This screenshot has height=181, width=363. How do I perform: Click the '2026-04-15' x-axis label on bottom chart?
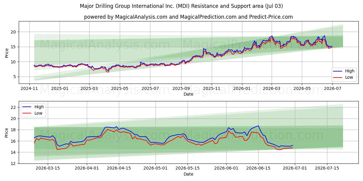pyautogui.click(x=119, y=168)
